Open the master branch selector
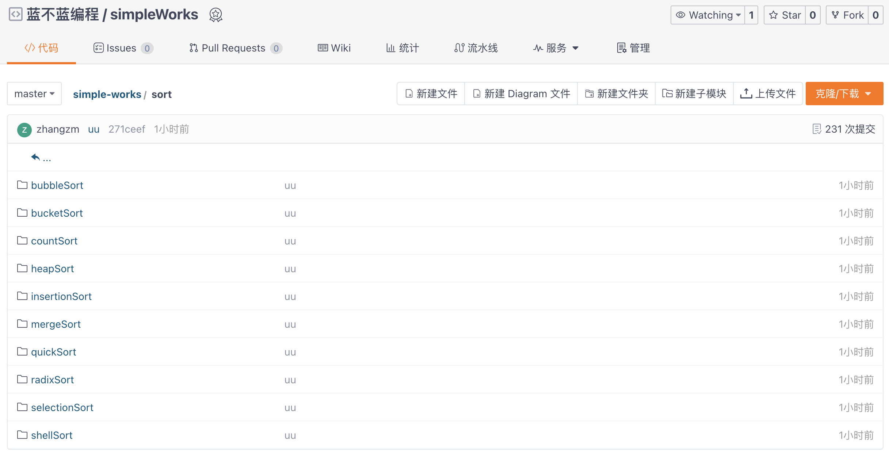 point(34,94)
